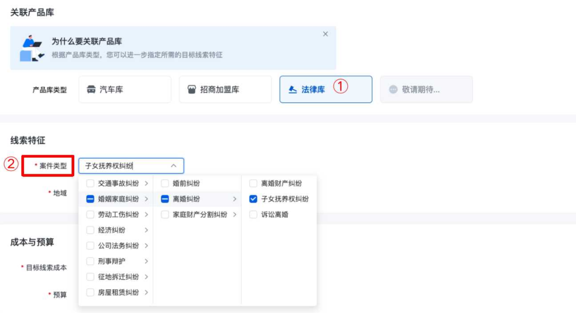Expand the 劳动工伤纠纷 submenu arrow
This screenshot has height=313, width=576.
[146, 214]
